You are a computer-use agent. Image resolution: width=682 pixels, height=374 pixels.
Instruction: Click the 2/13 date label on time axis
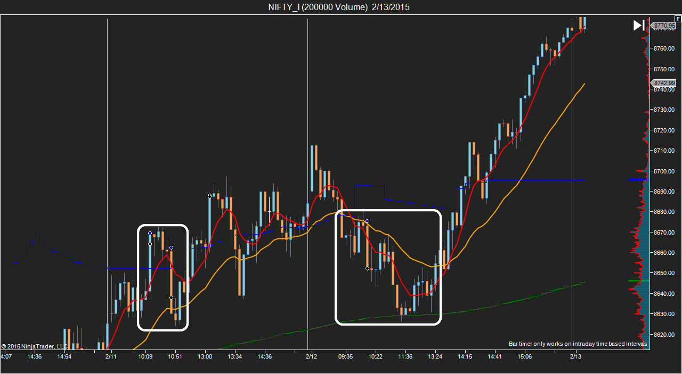(575, 356)
